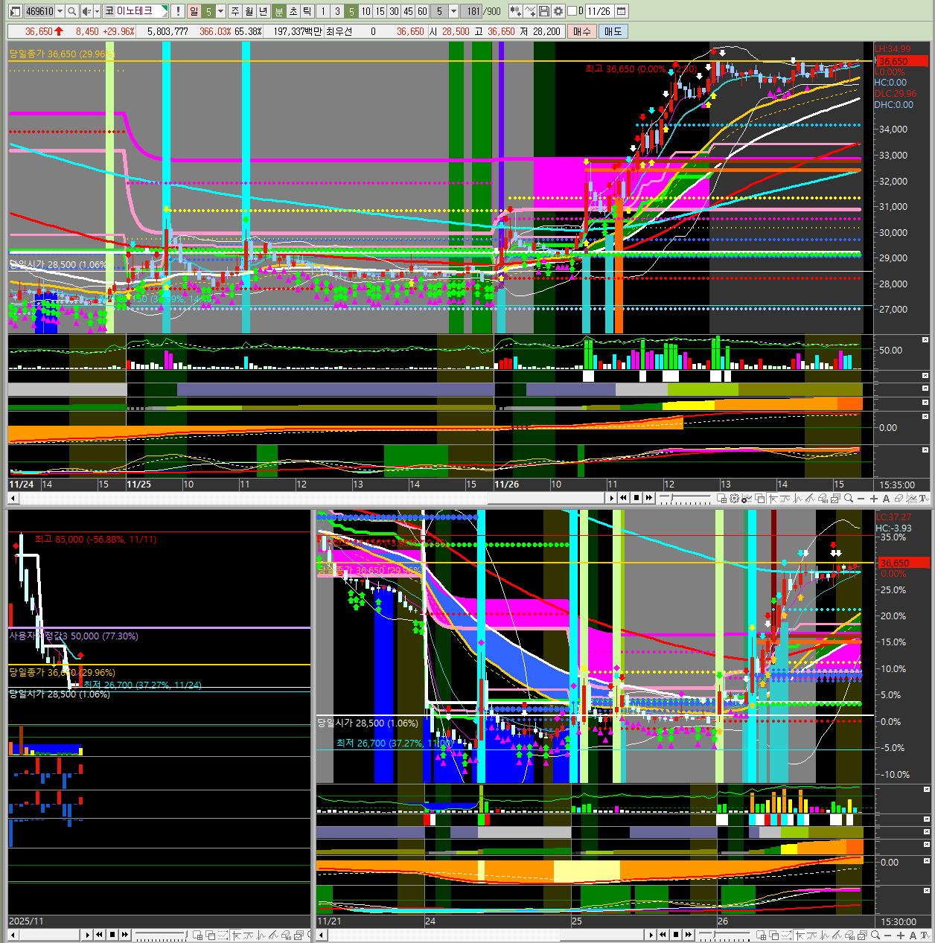Click fast-forward button under lower-right chart

tap(688, 935)
